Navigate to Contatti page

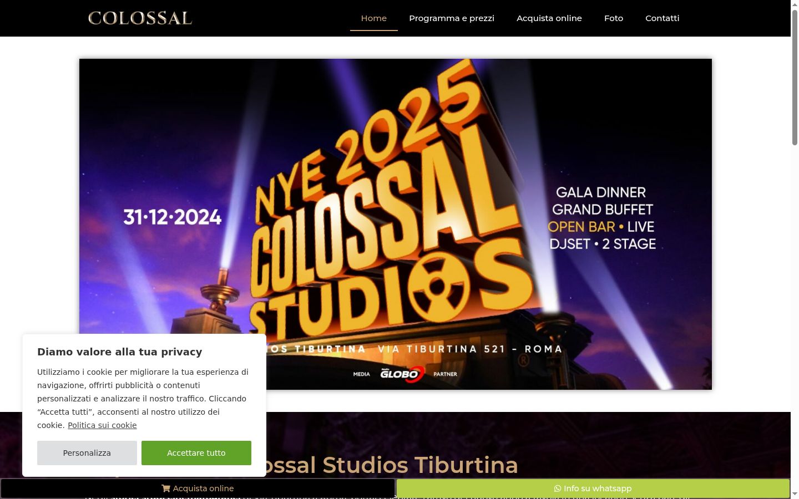(662, 18)
